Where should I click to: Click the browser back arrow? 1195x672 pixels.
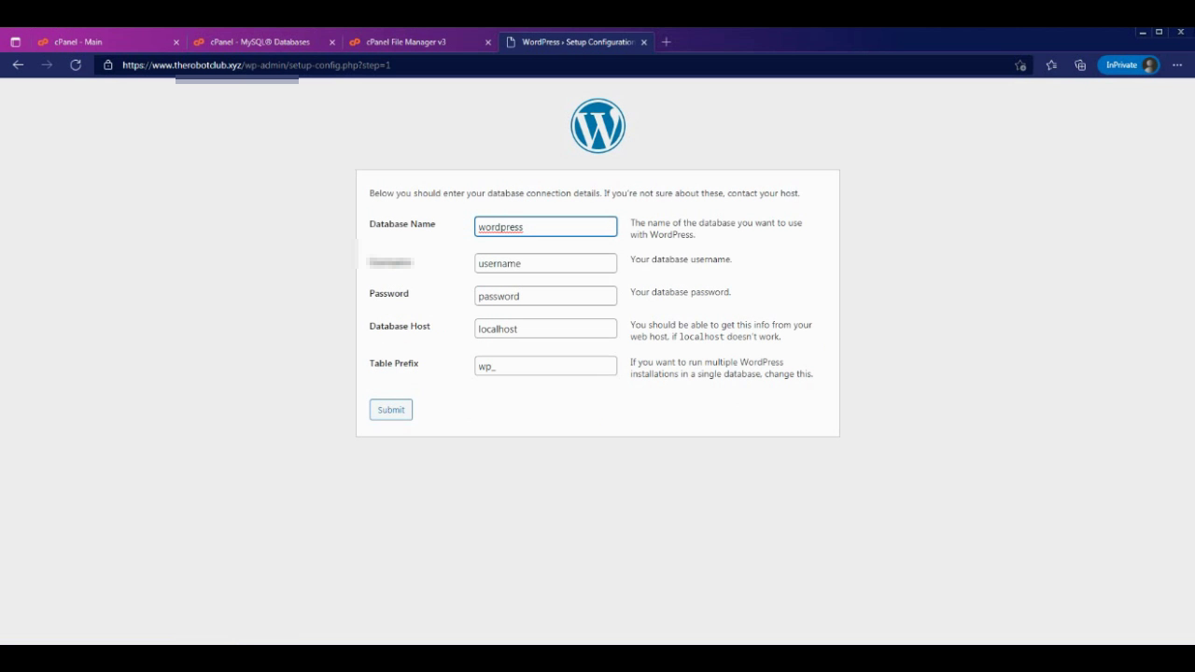point(18,65)
